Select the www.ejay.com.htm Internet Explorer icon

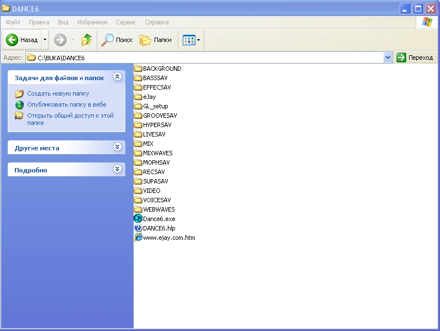click(138, 238)
